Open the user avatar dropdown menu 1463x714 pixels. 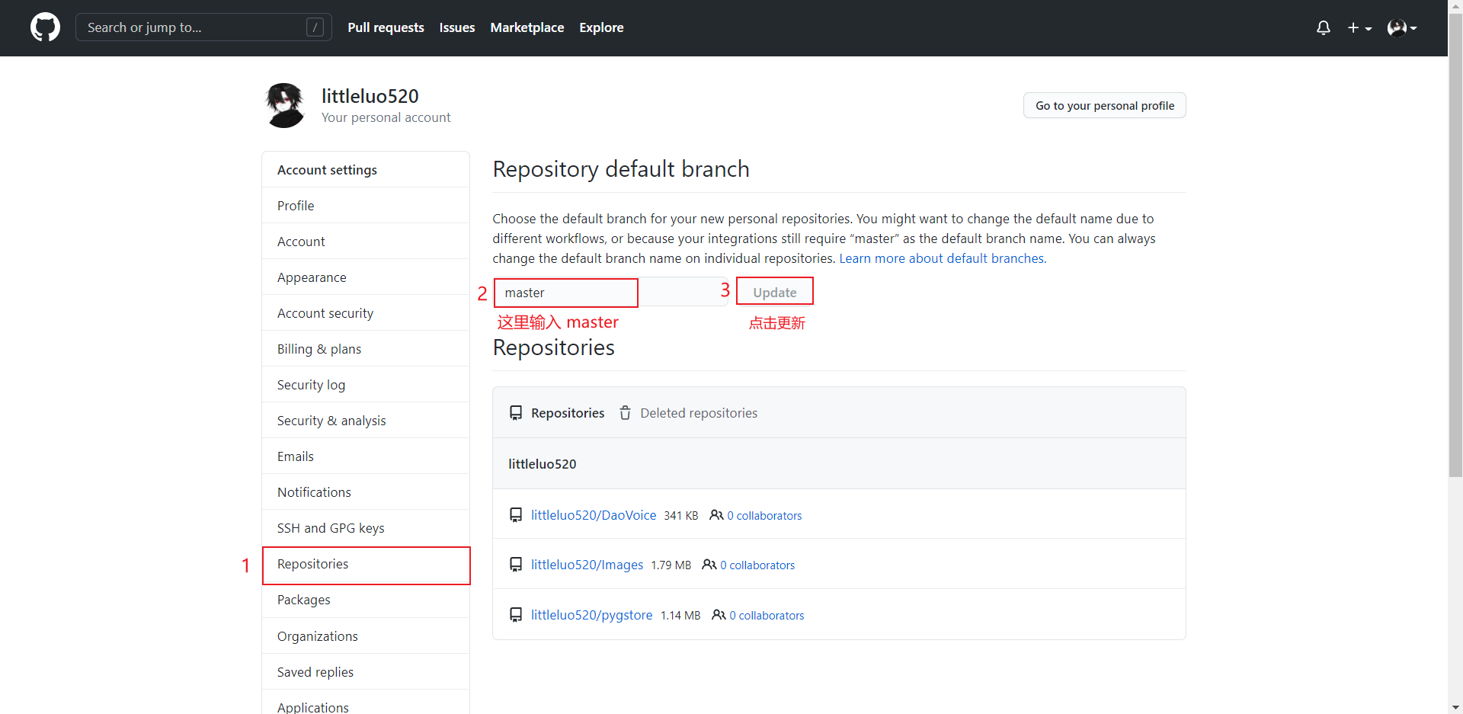coord(1401,28)
